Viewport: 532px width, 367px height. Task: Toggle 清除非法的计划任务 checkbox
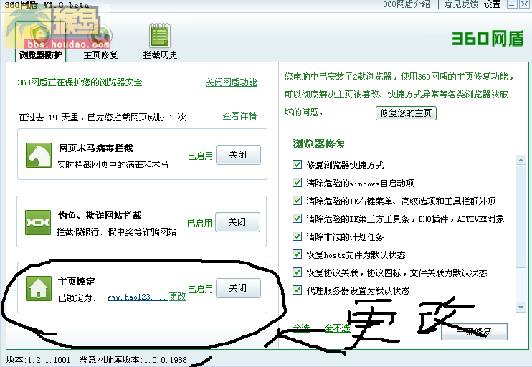(x=297, y=237)
